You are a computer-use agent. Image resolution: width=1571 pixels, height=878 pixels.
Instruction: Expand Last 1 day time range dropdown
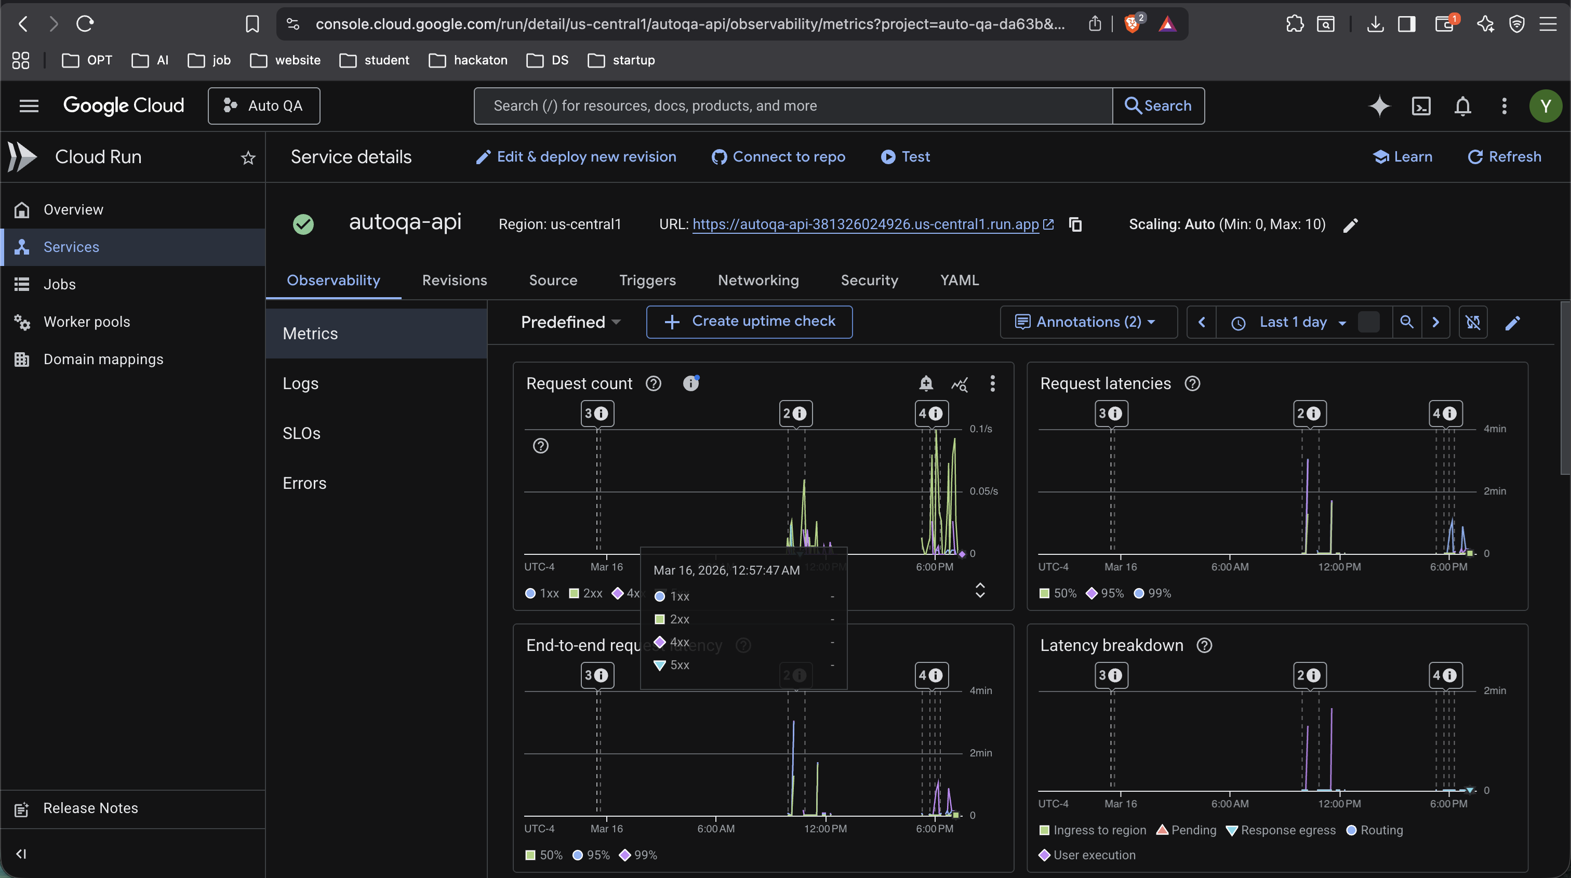coord(1293,322)
